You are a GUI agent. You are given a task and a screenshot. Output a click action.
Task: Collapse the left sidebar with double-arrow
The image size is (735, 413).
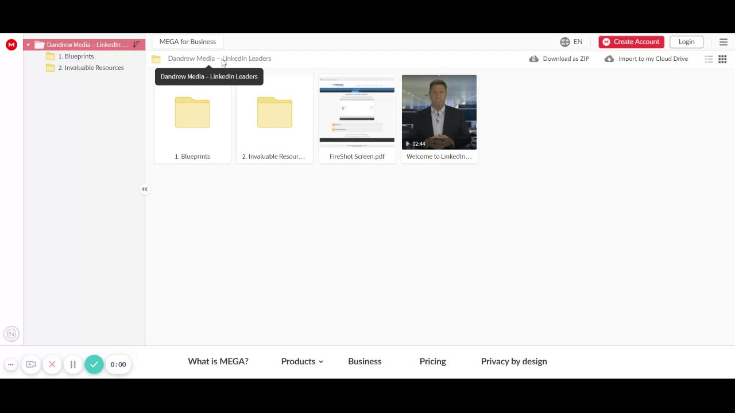click(145, 189)
